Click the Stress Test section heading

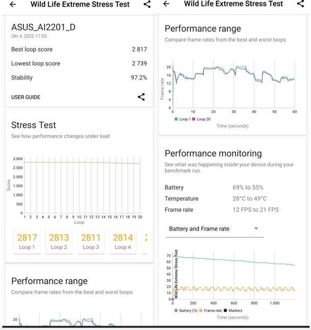tap(34, 125)
